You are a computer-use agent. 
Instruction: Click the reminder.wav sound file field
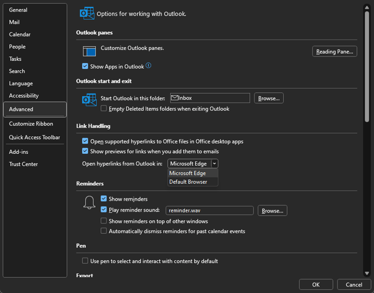point(209,210)
